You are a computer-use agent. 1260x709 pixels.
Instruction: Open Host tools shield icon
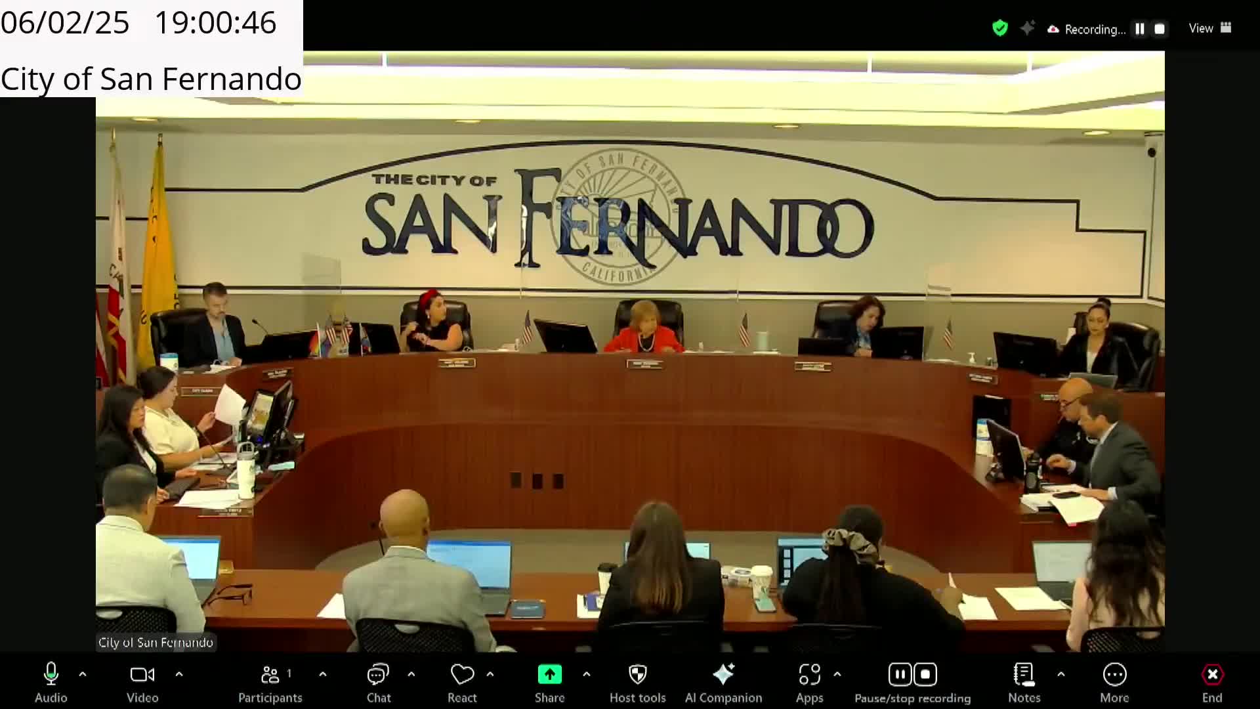[637, 675]
